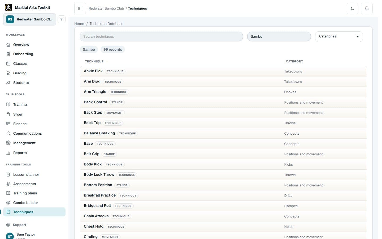Open the Arm Triangle technique

tap(223, 92)
